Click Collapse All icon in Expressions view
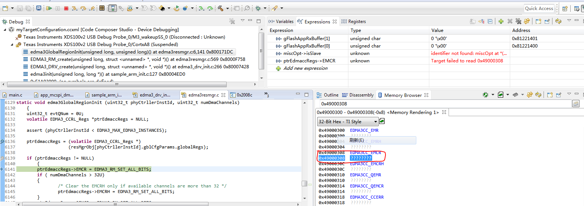584x206 pixels. pos(490,22)
